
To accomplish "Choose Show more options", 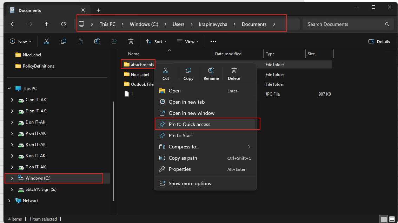I will [x=190, y=183].
